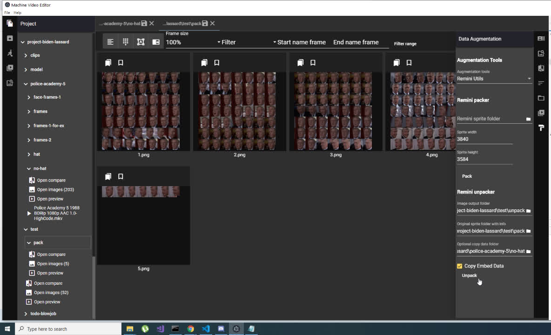The width and height of the screenshot is (551, 335).
Task: Click list view icon in toolbar
Action: 110,42
